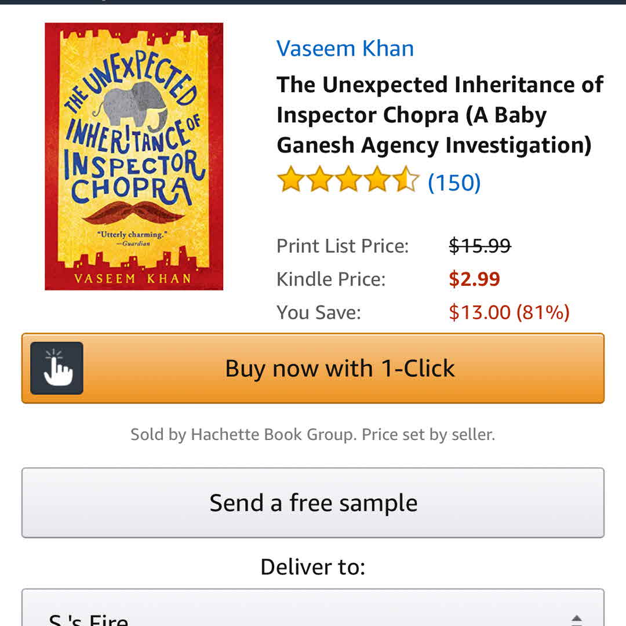Viewport: 626px width, 626px height.
Task: Open Vaseem Khan's author page link
Action: click(345, 48)
